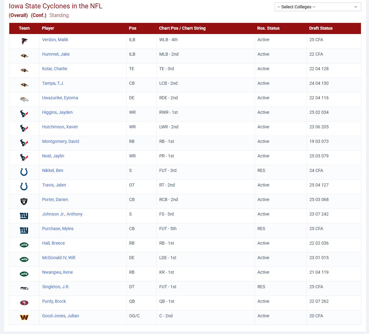
Task: Click the Broncos logo beside Uwazurike, Eyioma
Action: click(x=24, y=99)
